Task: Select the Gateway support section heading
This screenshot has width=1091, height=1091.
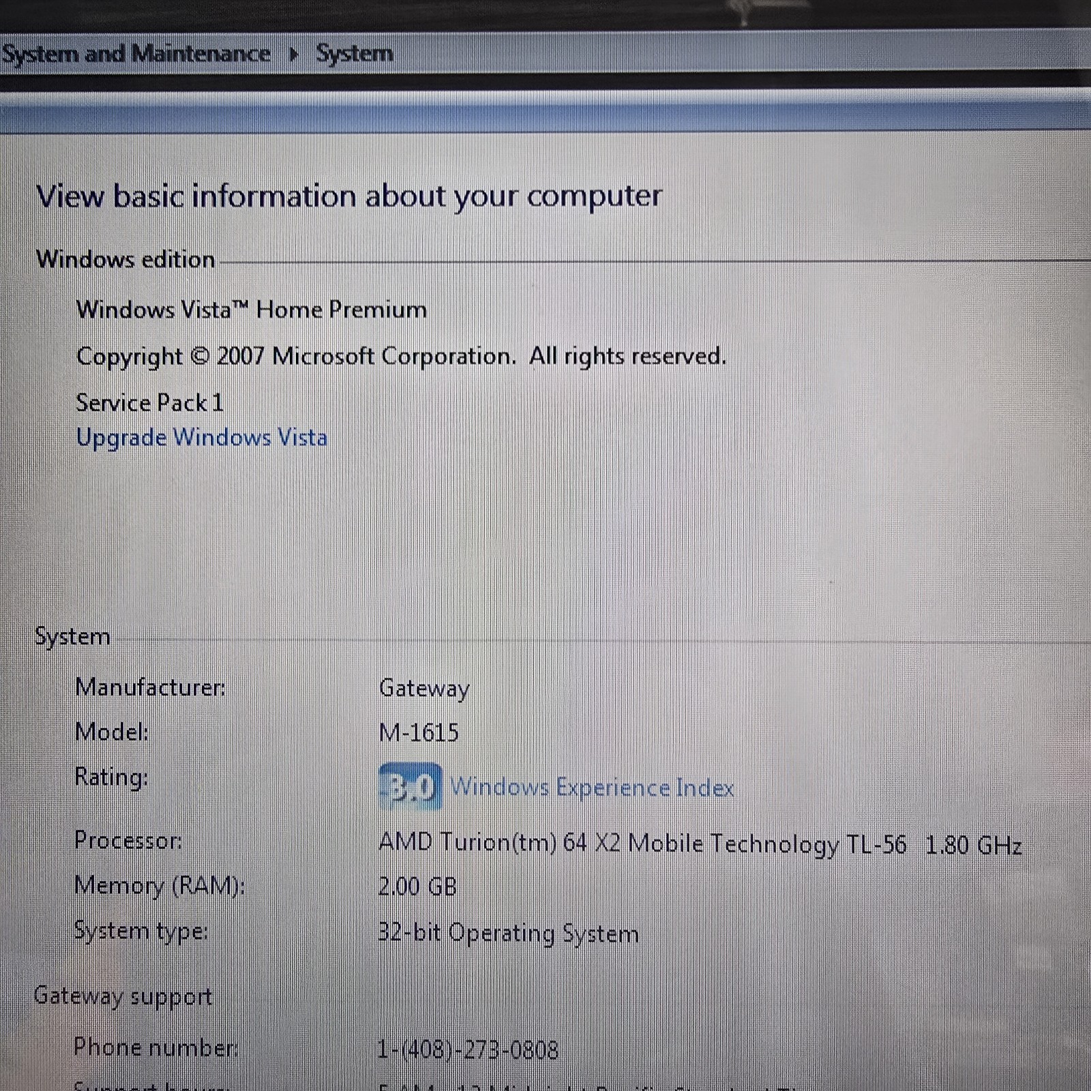Action: [x=123, y=997]
